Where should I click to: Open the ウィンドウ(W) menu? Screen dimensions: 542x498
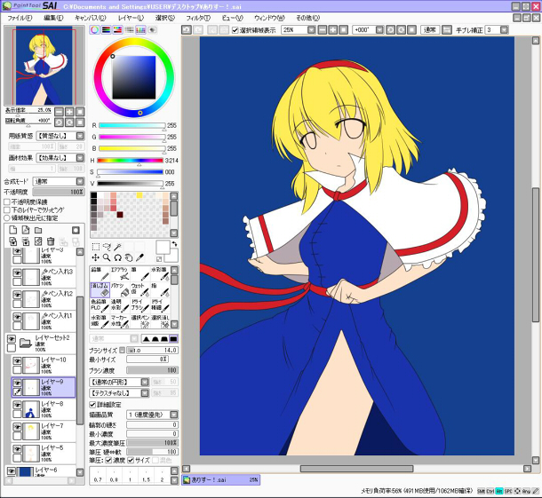269,18
